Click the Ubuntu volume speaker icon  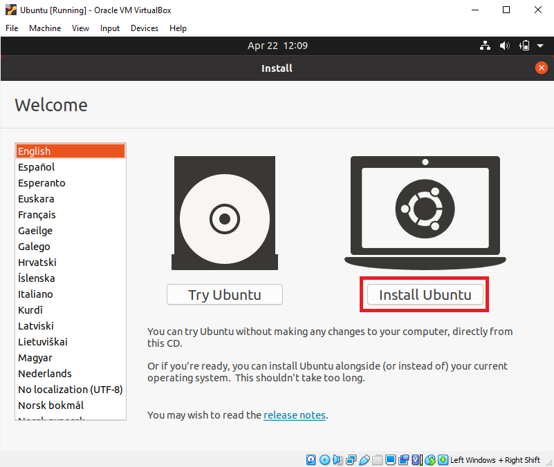[504, 46]
